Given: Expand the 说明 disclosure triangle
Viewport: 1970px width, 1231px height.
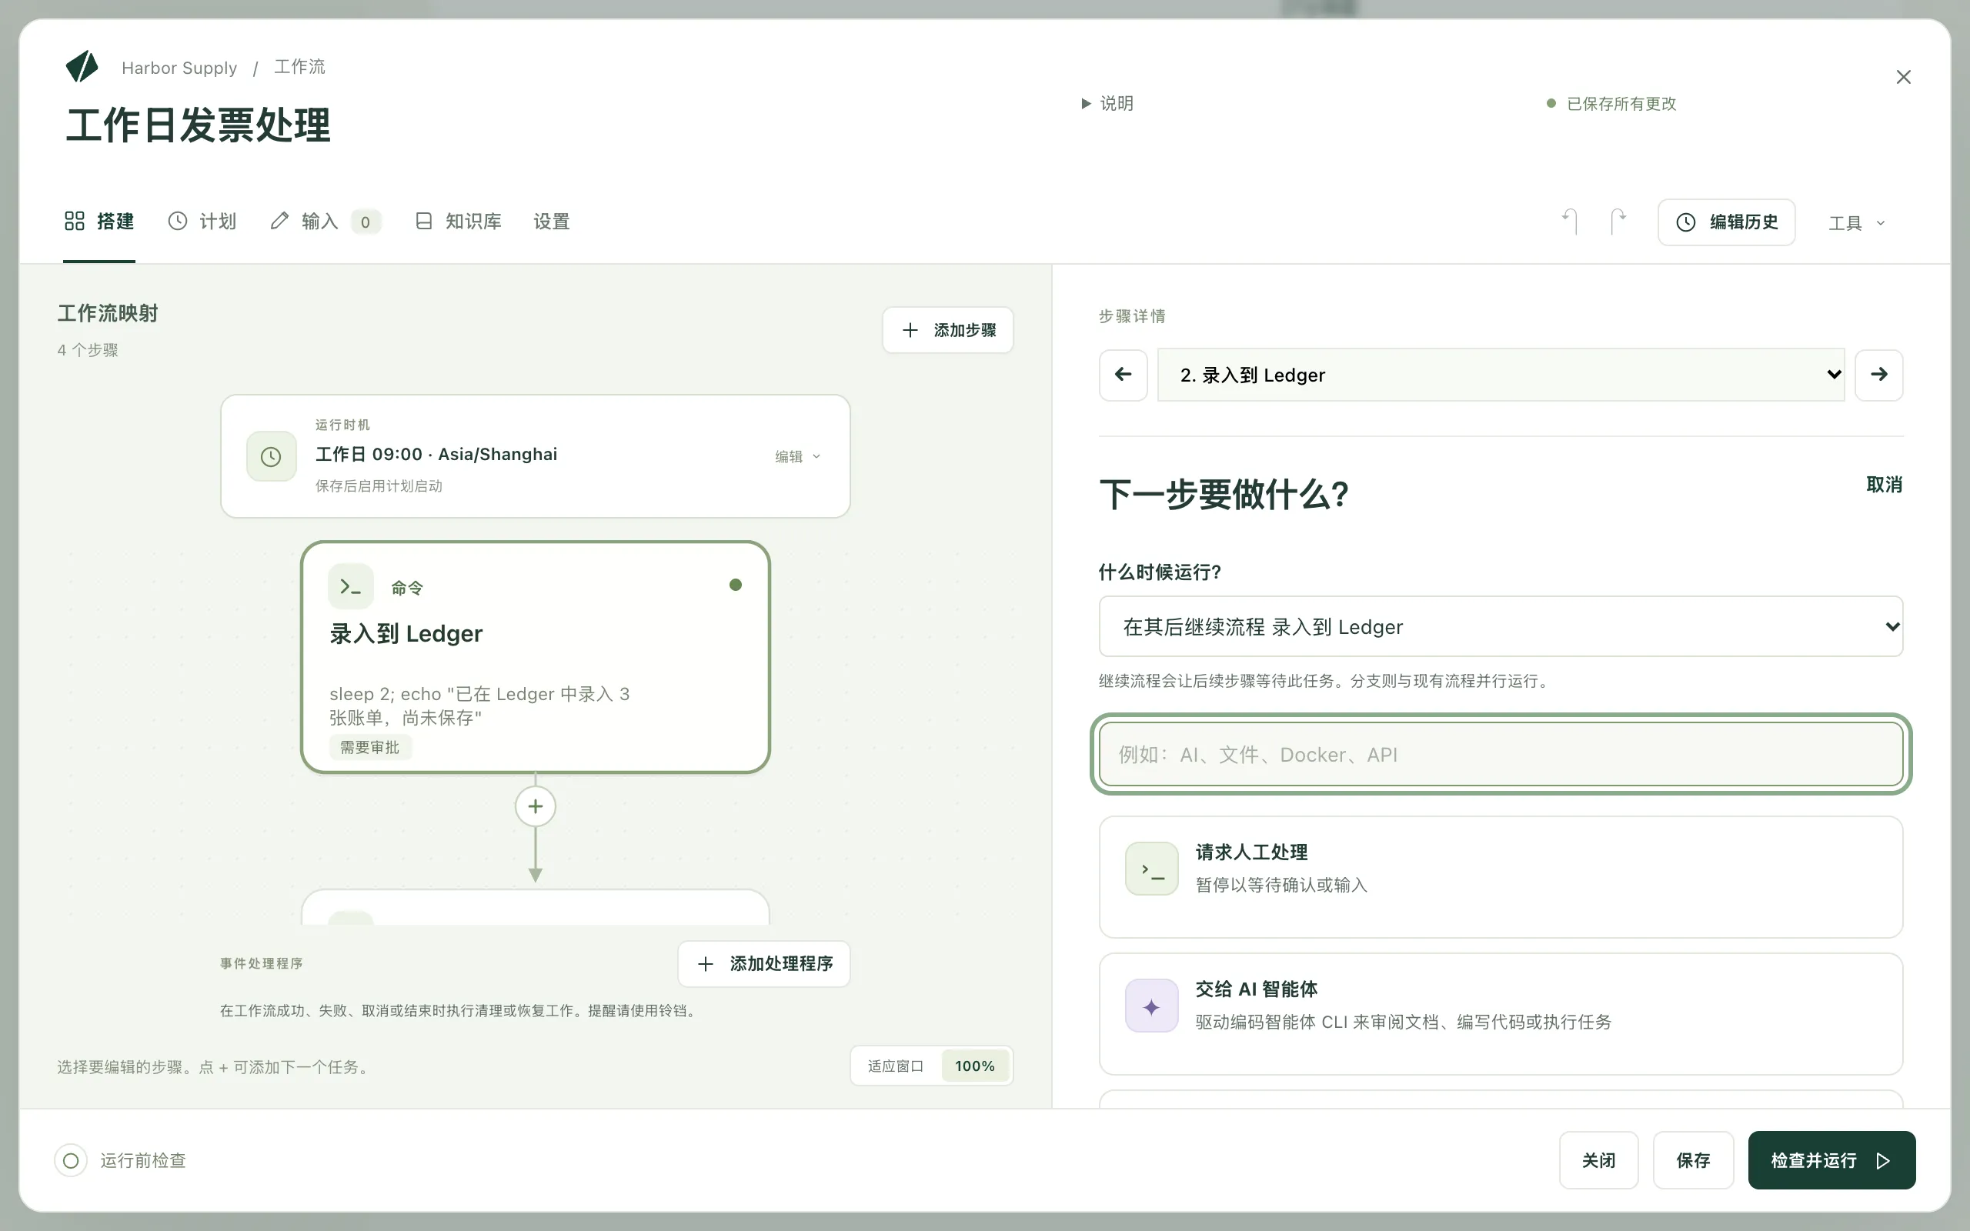Looking at the screenshot, I should 1085,103.
